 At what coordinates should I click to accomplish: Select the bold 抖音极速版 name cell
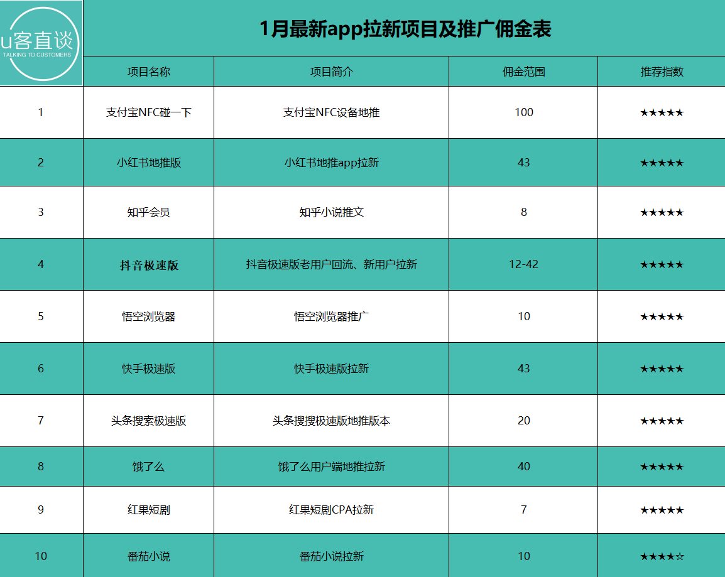(x=149, y=265)
